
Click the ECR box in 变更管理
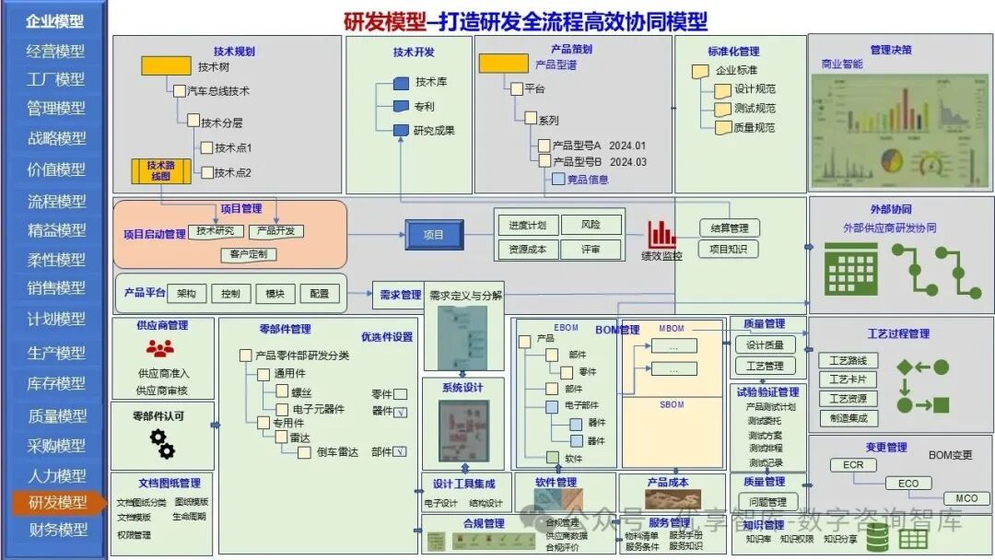[853, 465]
